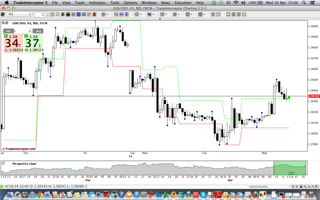
Task: Click the blue X delete drawing icon
Action: coord(213,14)
